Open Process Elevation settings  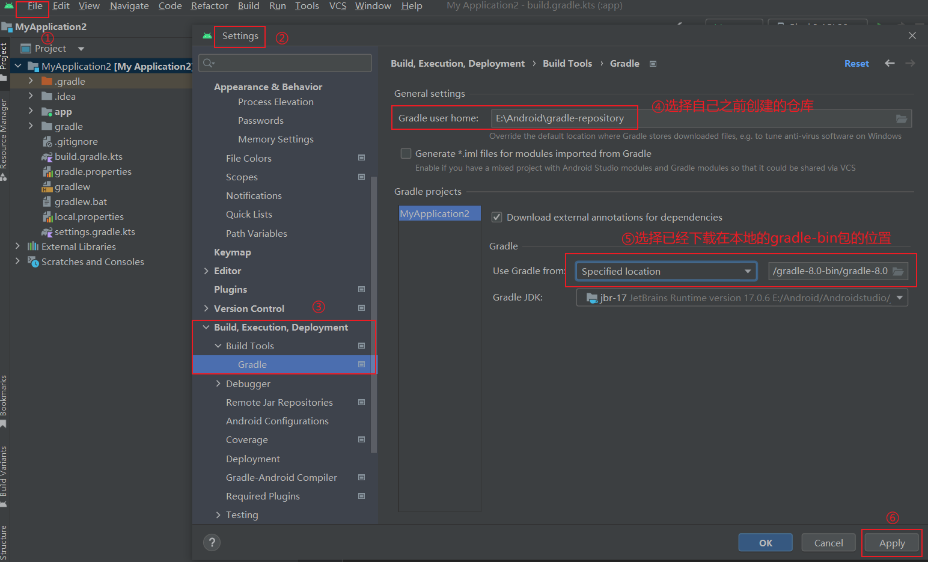click(276, 102)
